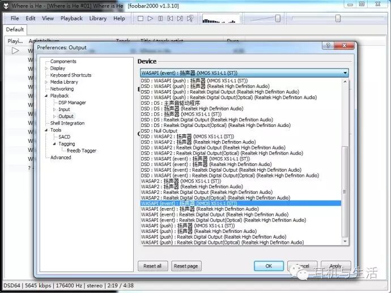Choose WASAPI (push) : Realtek Digital Output(Optical)

tap(241, 243)
